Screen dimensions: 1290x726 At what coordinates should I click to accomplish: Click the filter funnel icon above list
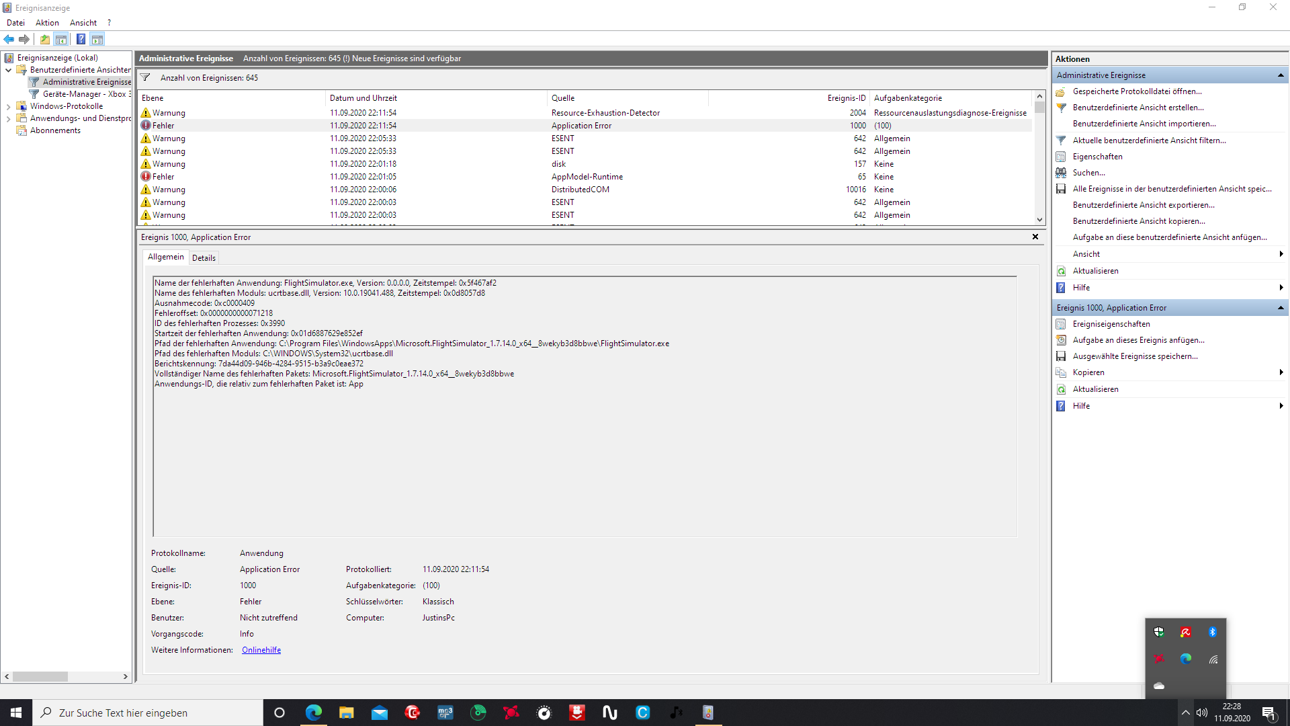(145, 77)
